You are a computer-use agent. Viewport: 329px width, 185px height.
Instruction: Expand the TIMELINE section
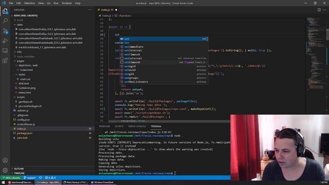click(20, 173)
